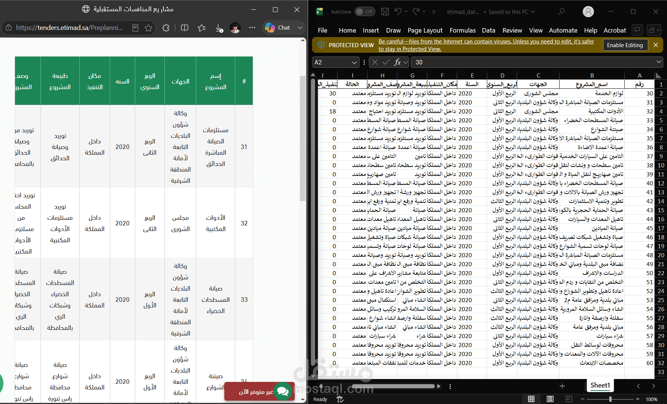Screen dimensions: 667x404
Task: View site information lock icon in Edge
Action: tap(8, 28)
